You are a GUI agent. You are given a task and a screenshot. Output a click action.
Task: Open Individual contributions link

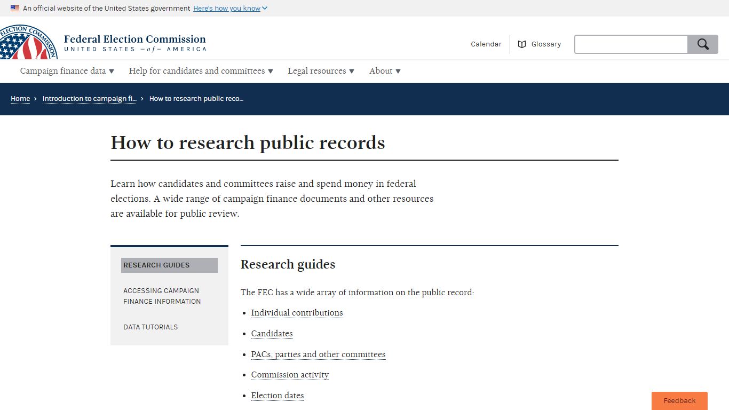tap(297, 313)
